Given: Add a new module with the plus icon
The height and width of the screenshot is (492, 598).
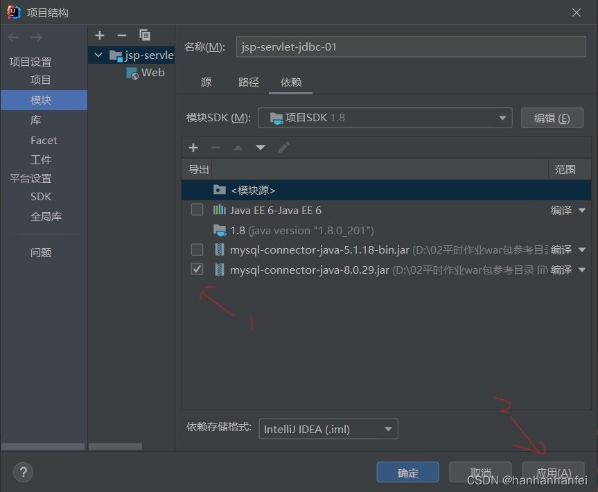Looking at the screenshot, I should (x=99, y=35).
